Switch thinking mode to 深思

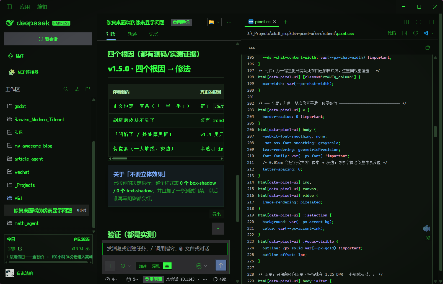pos(156,266)
